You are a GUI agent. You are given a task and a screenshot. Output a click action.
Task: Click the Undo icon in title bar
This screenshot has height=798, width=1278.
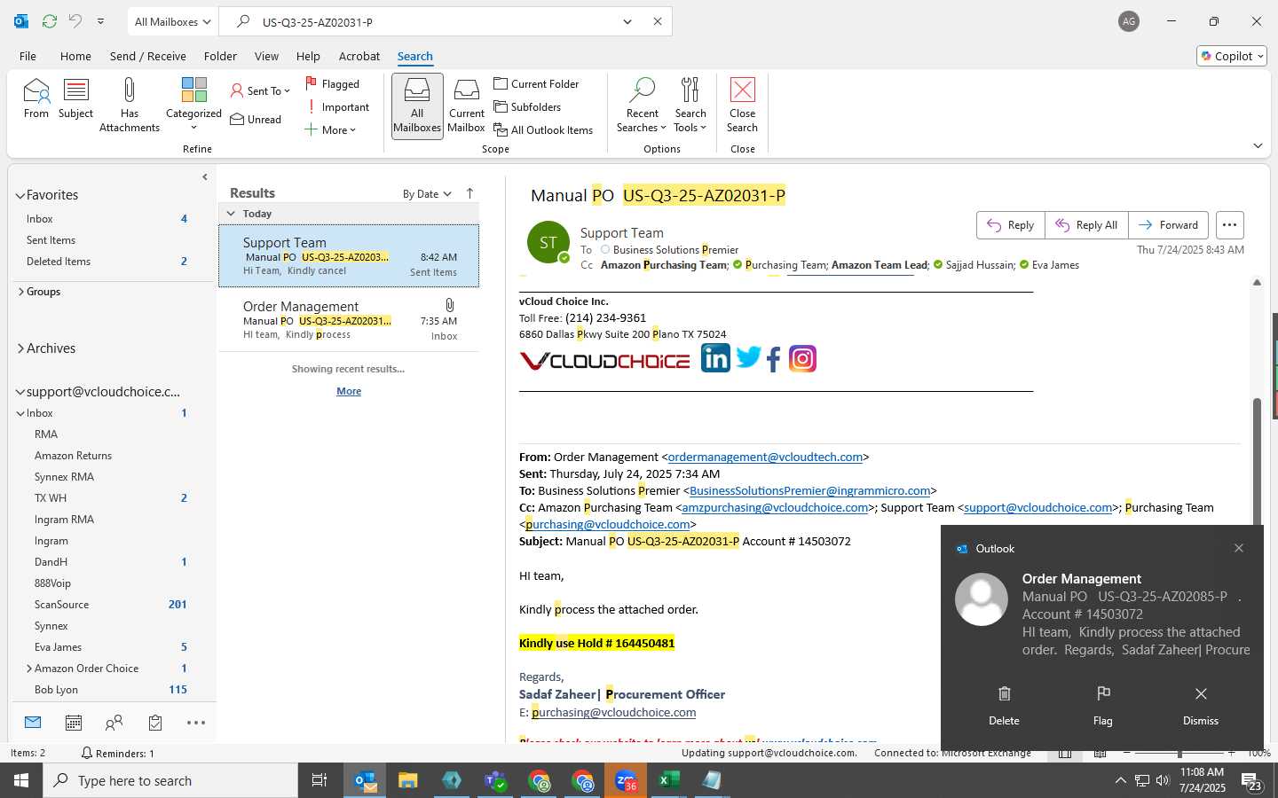pos(75,21)
